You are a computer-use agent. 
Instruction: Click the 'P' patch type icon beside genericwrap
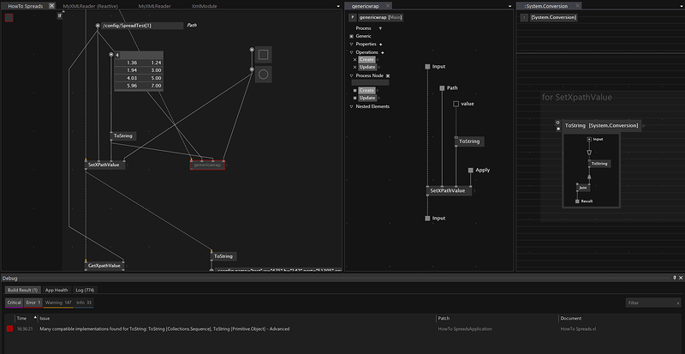tap(352, 17)
